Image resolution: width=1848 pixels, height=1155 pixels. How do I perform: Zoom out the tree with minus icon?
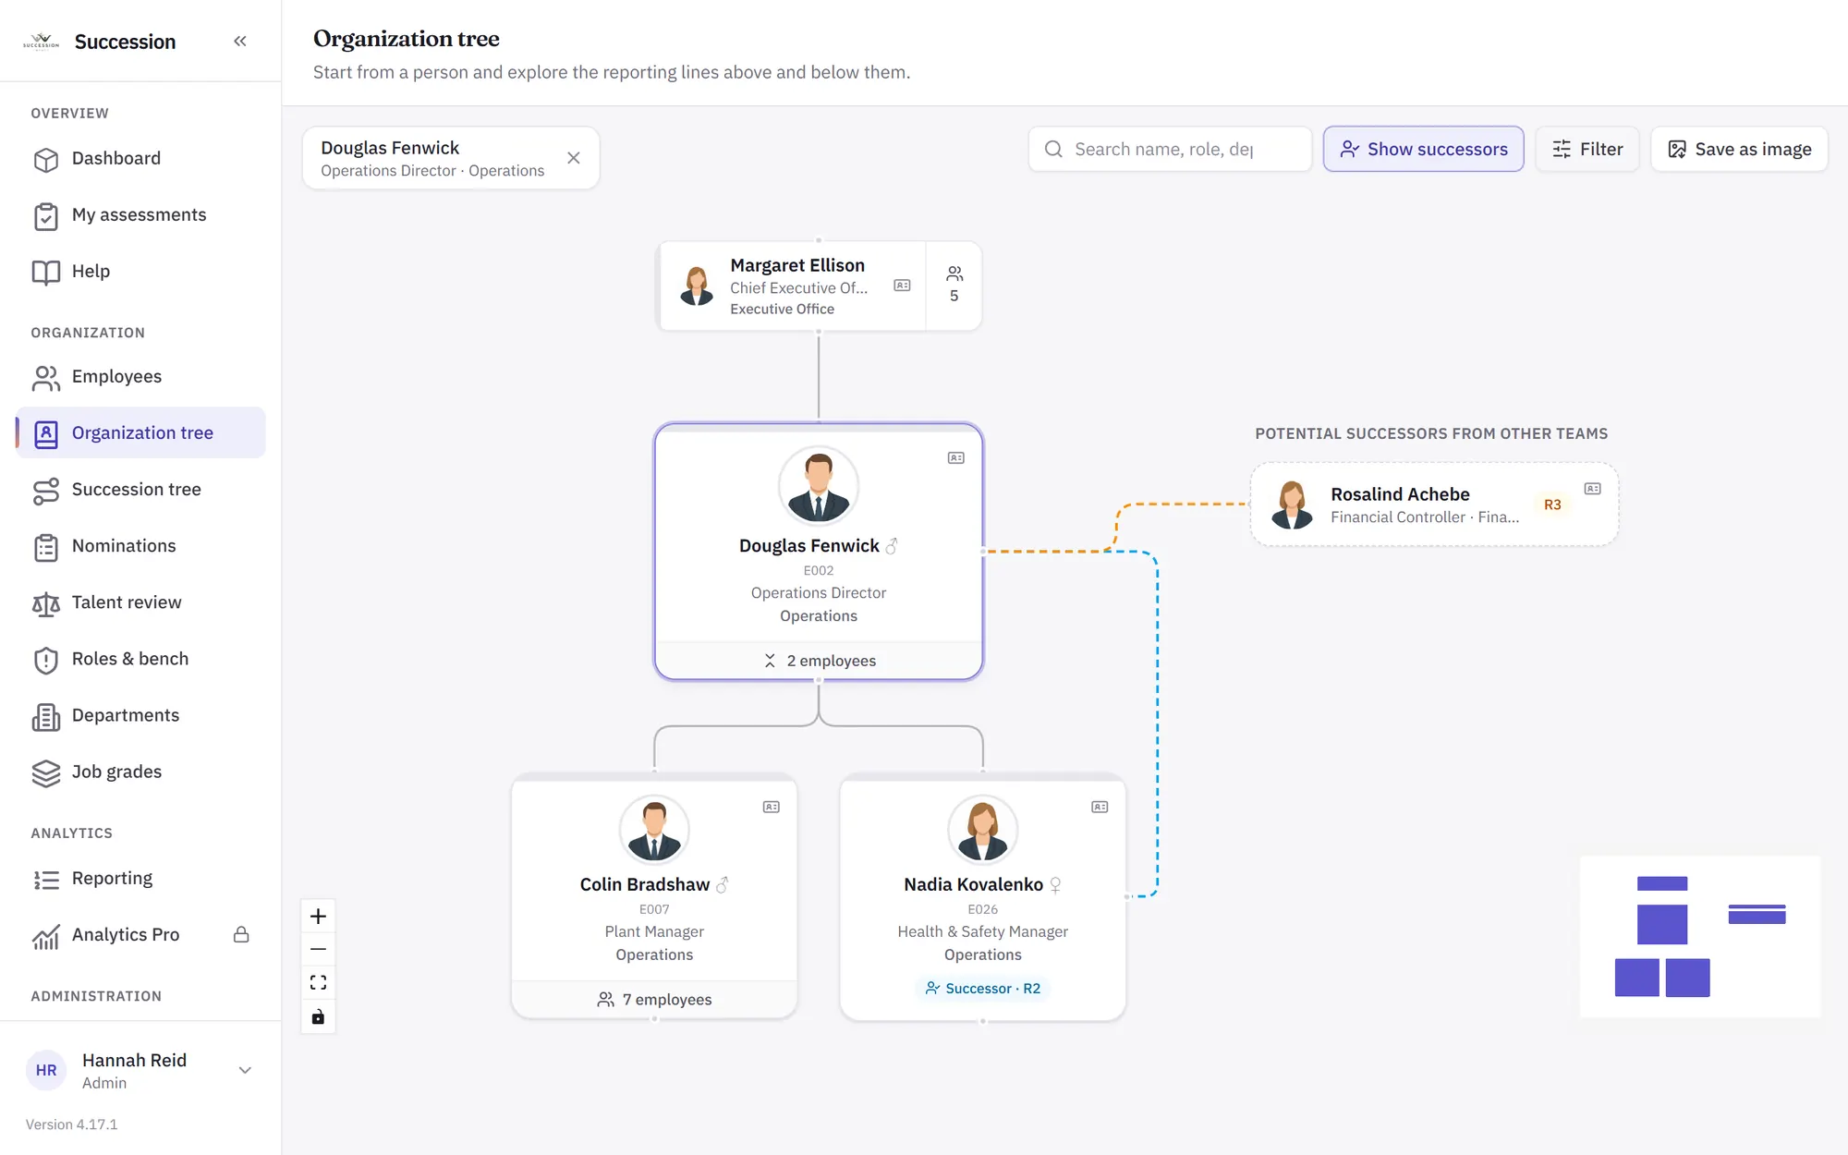coord(318,950)
